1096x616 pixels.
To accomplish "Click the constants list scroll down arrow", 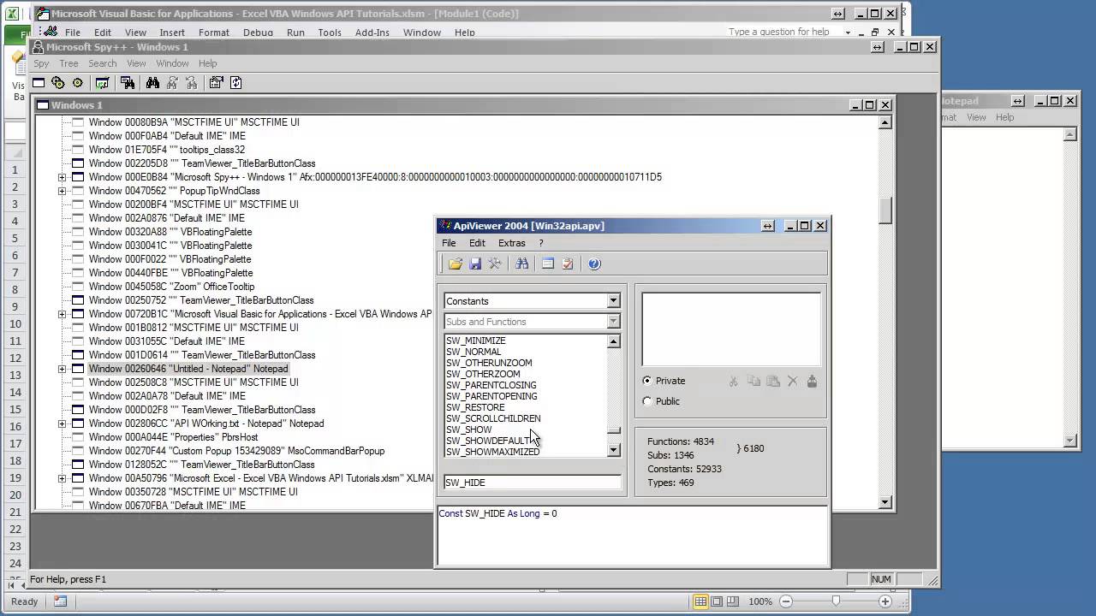I will coord(613,450).
